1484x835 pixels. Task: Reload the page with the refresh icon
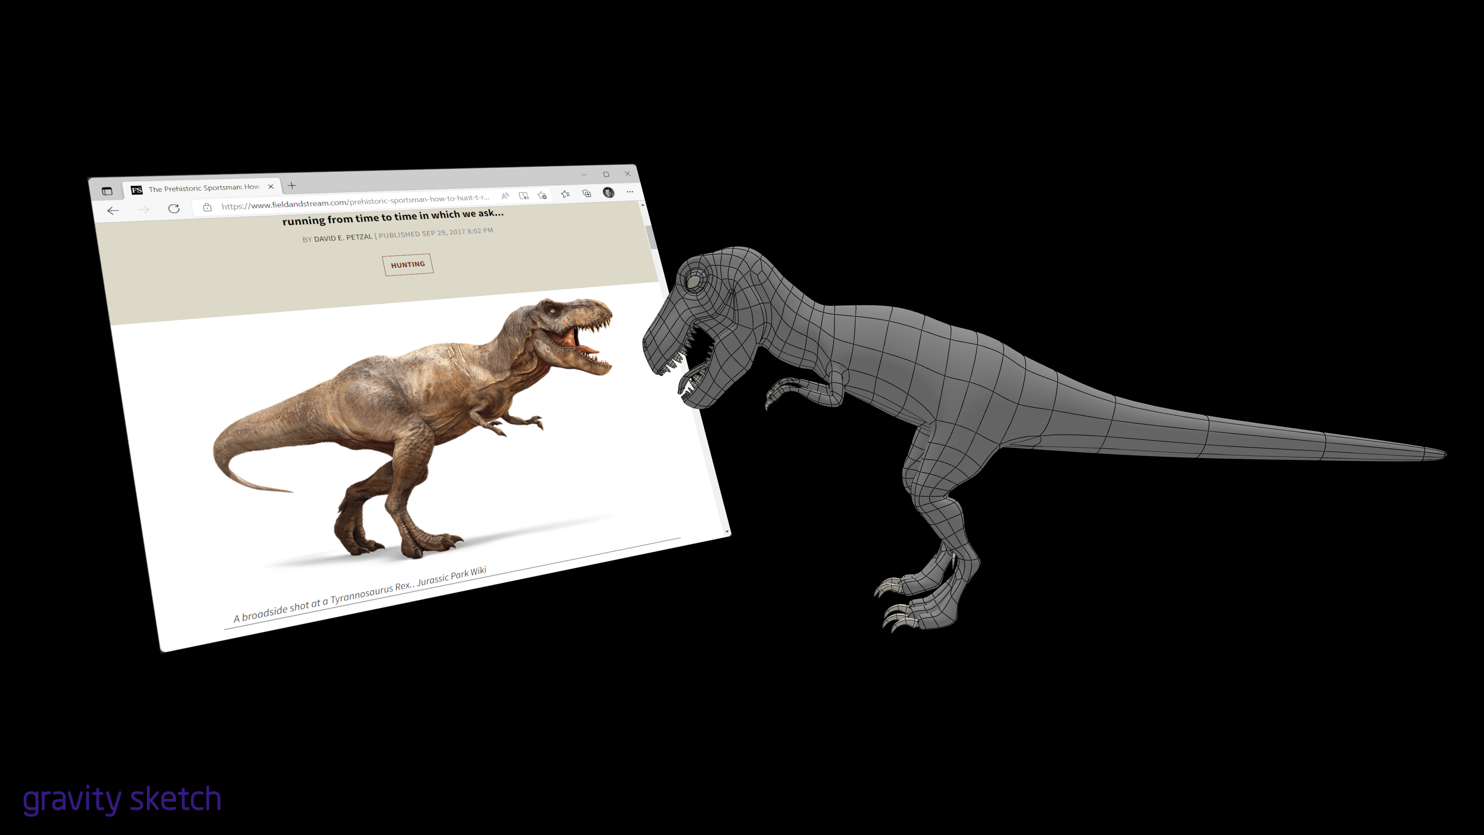pos(174,209)
